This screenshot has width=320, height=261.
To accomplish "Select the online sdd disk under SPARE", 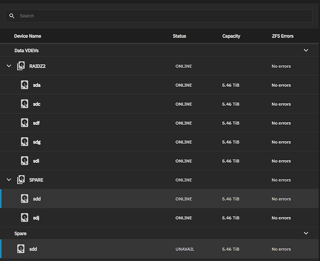I will pyautogui.click(x=157, y=199).
